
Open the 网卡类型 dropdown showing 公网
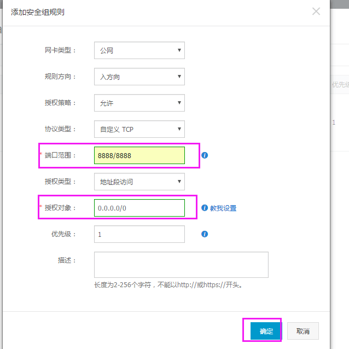coord(139,50)
